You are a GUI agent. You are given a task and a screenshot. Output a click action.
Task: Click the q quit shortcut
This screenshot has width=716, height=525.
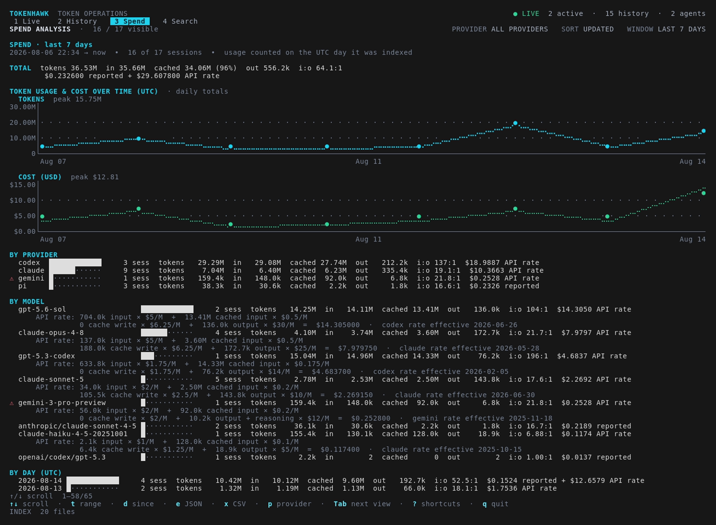click(495, 504)
